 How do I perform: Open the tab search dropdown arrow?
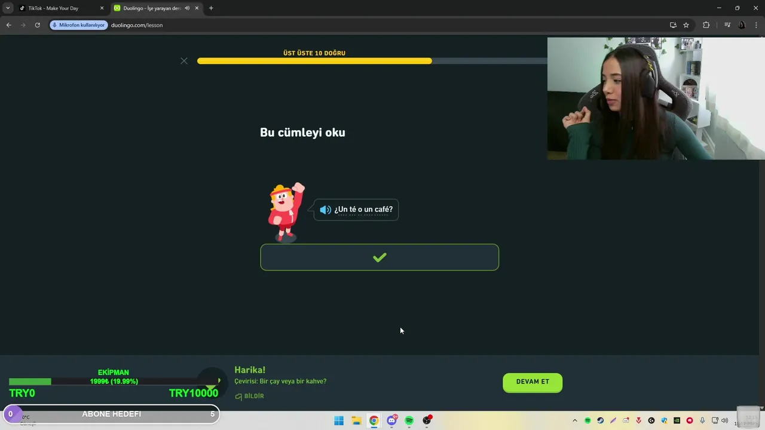coord(7,8)
